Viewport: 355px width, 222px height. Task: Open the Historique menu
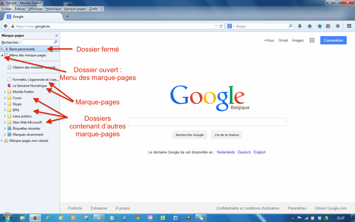click(53, 9)
